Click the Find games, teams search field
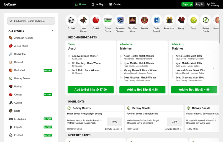 click(31, 21)
